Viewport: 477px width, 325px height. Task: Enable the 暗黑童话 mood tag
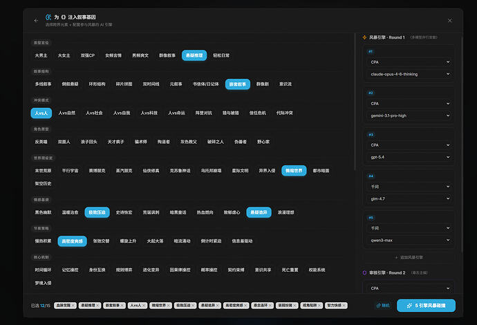point(178,212)
